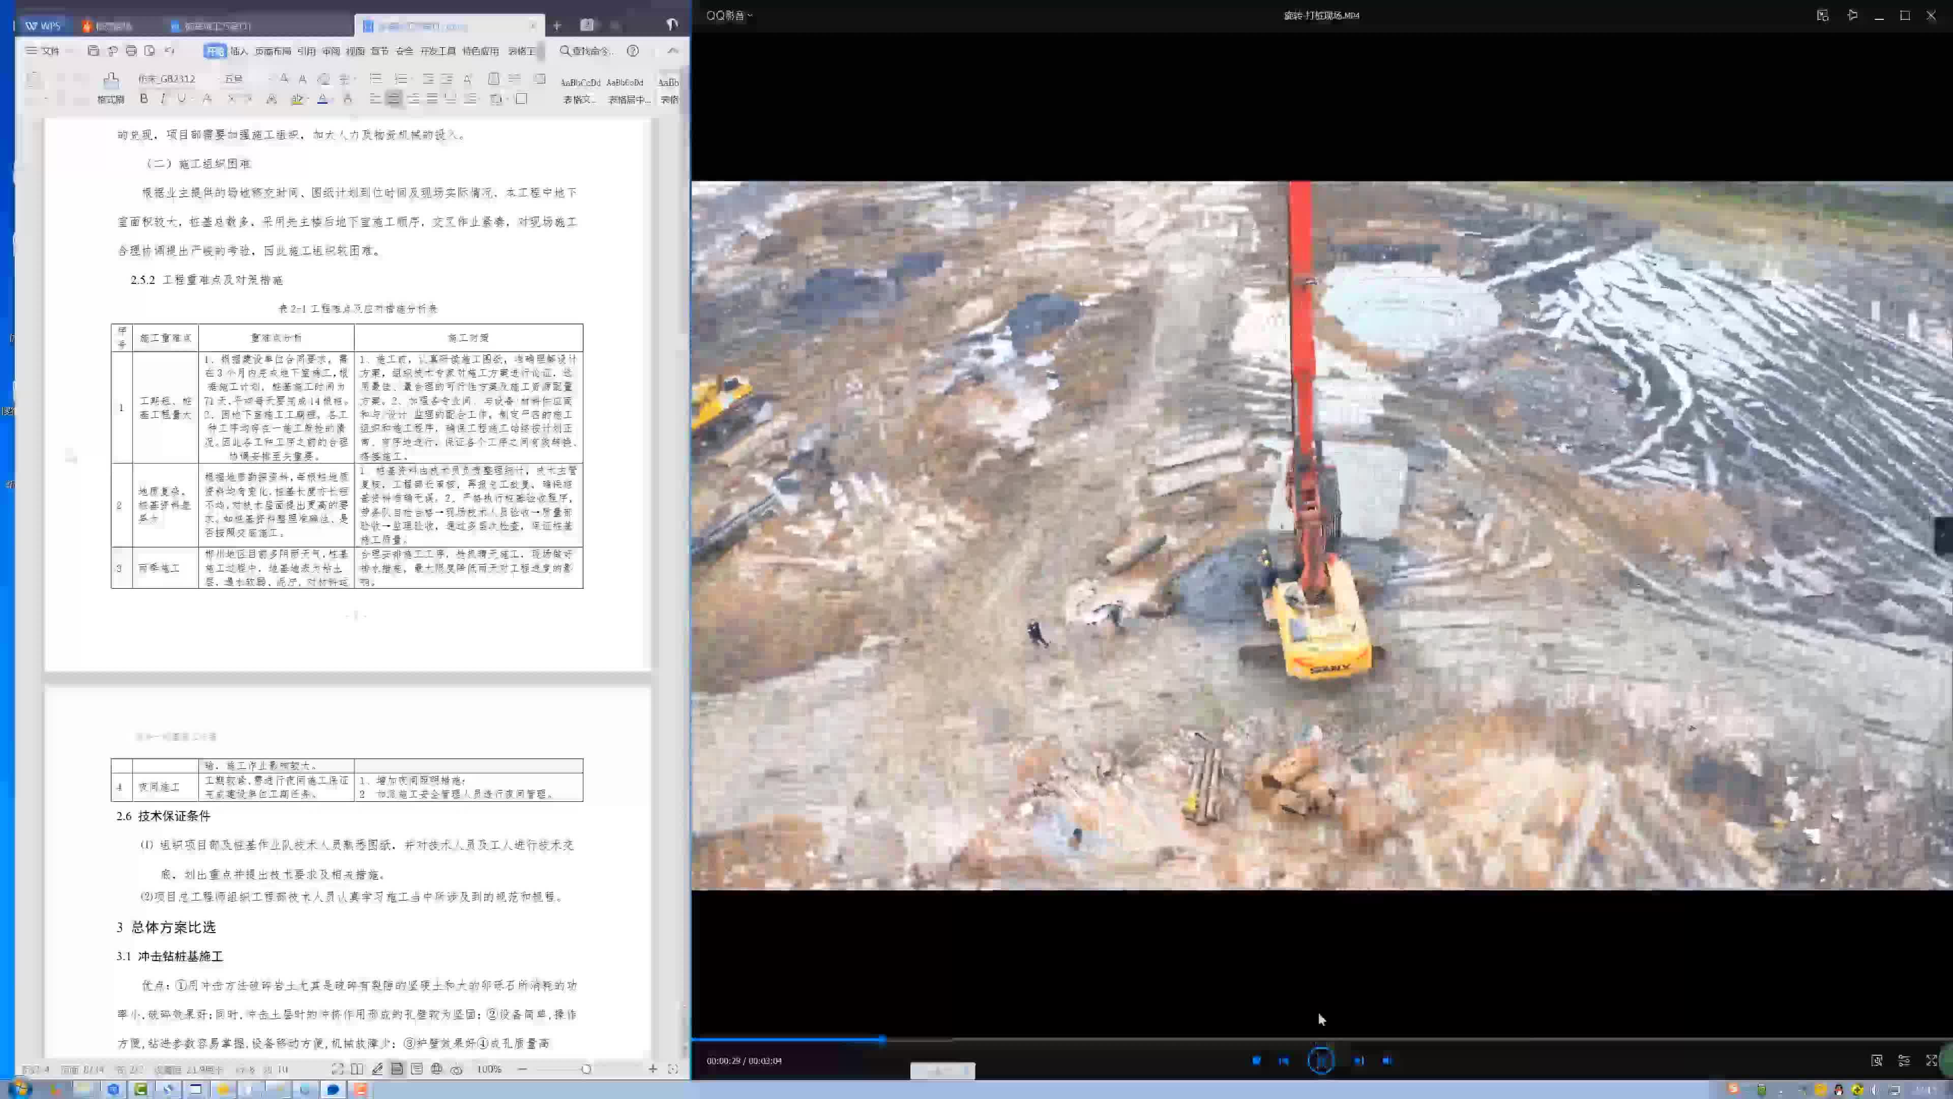Viewport: 1953px width, 1099px height.
Task: Switch to the 页面布局 ribbon tab
Action: (273, 51)
